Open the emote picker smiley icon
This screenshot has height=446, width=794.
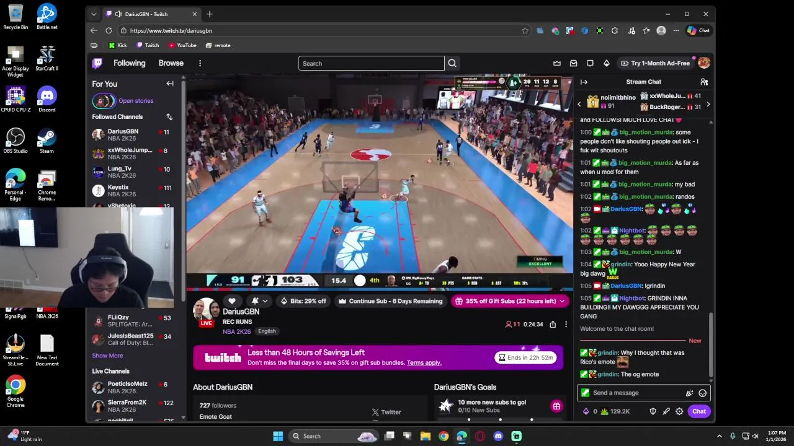click(x=702, y=393)
